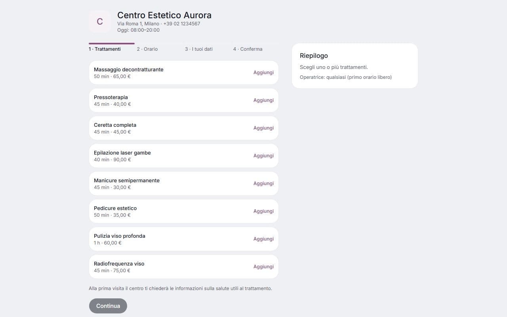The height and width of the screenshot is (317, 507).
Task: Click the Manicure semipermanente title
Action: 127,180
